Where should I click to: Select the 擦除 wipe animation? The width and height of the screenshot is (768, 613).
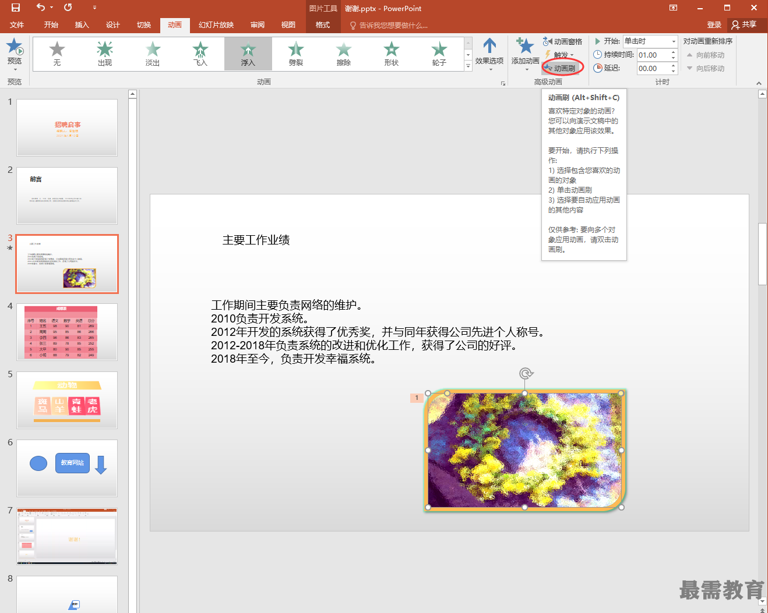tap(344, 54)
